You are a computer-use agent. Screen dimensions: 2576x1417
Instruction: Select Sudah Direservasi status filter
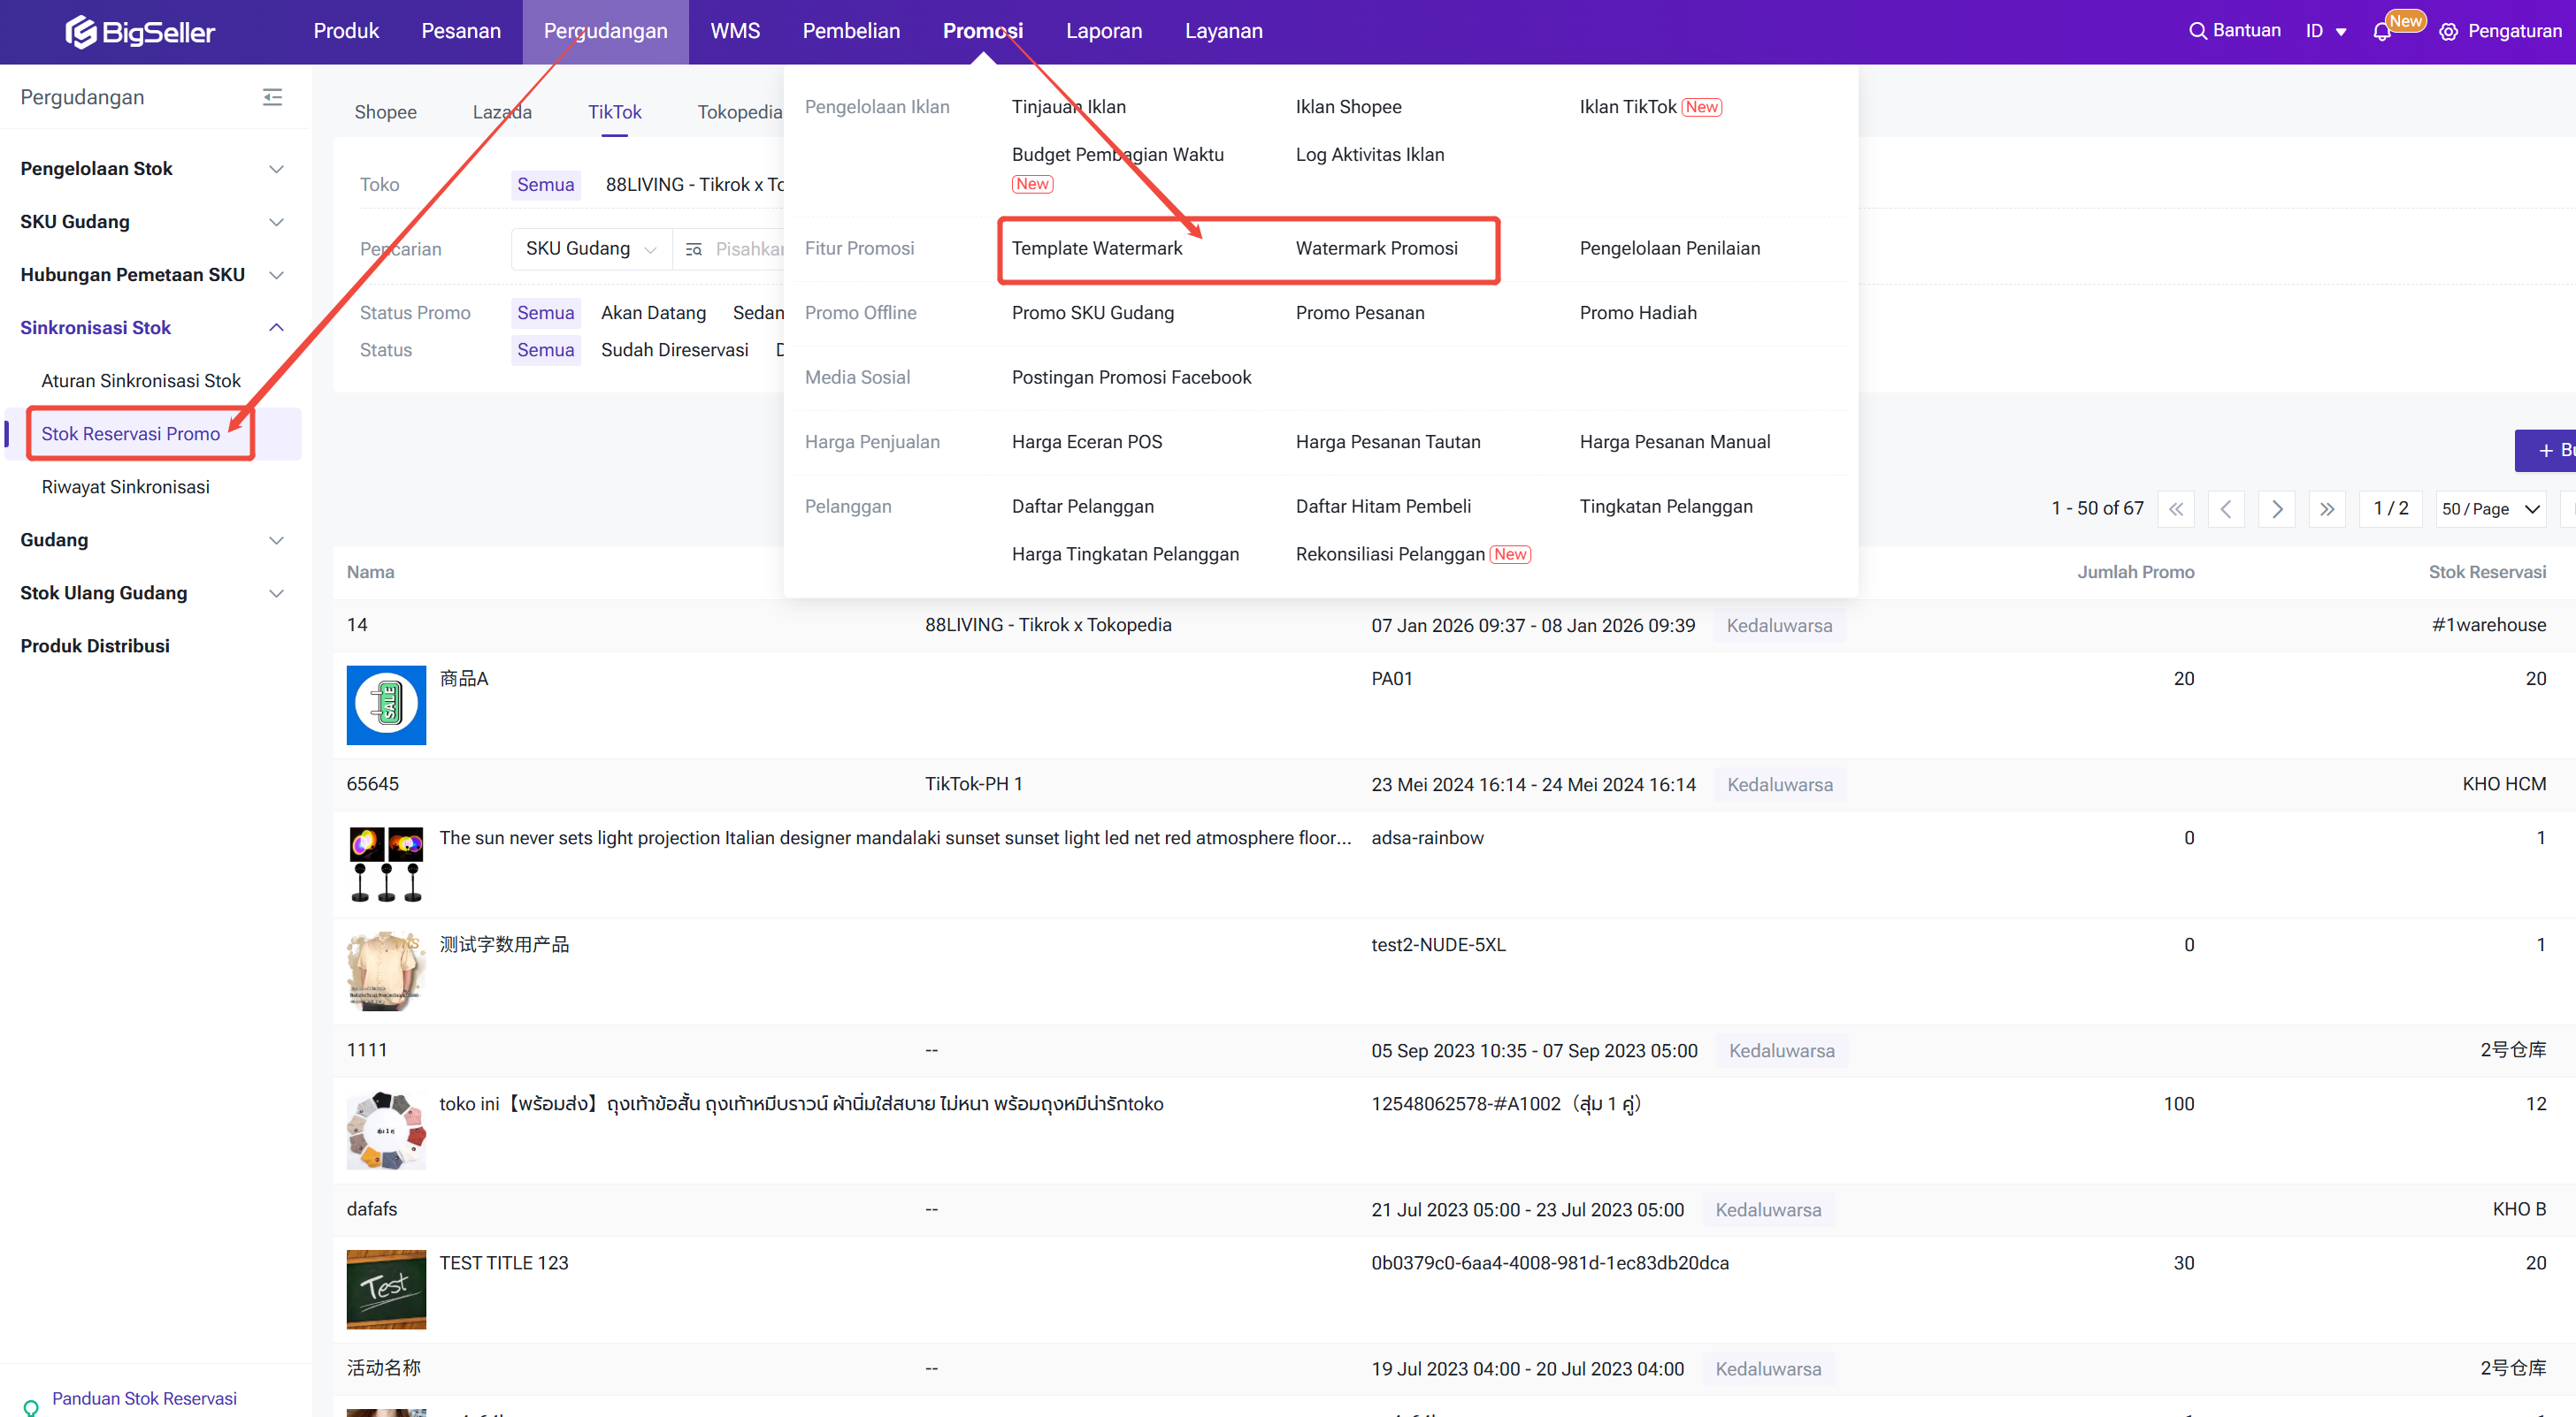click(x=674, y=350)
